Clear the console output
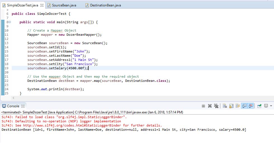Screen dimensions: 274x143 point(225,106)
